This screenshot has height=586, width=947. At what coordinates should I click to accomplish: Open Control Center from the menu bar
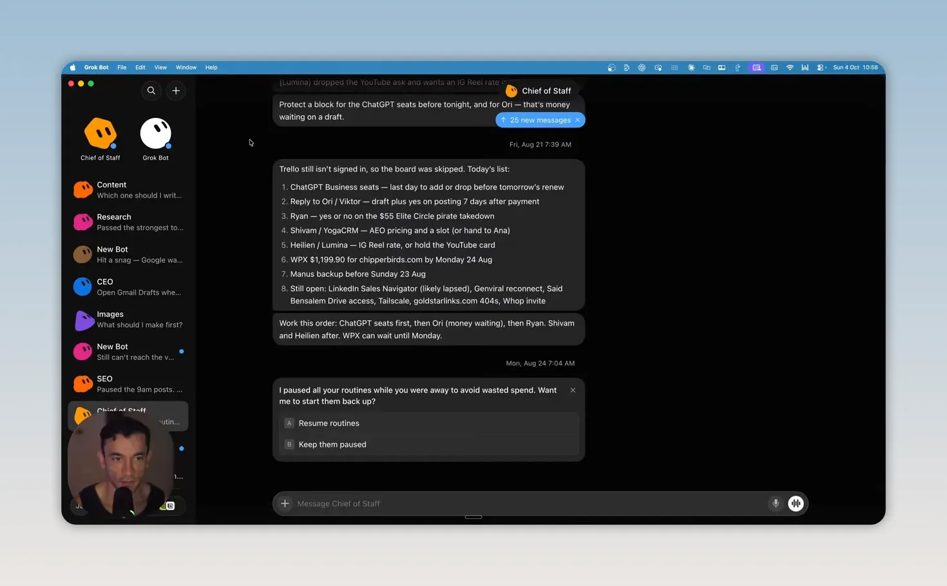[821, 68]
